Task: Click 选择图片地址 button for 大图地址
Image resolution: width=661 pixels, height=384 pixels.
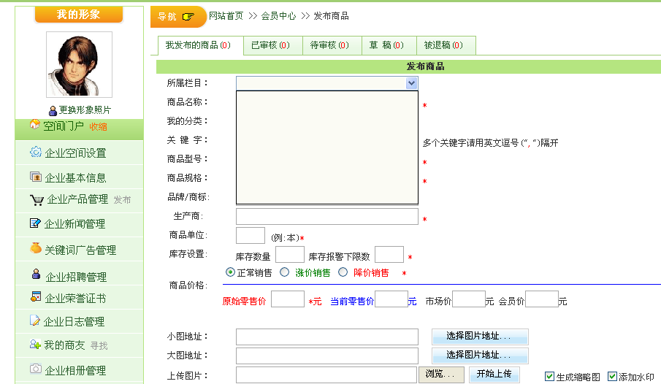Action: tap(480, 356)
